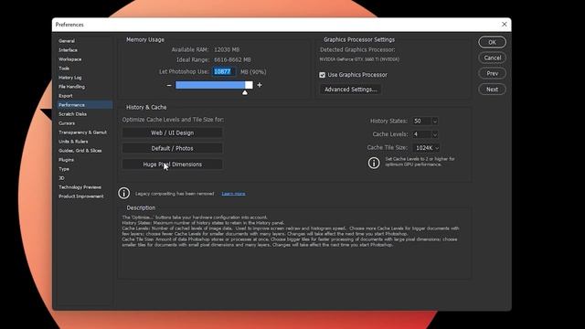Image resolution: width=585 pixels, height=329 pixels.
Task: Open Product Improvement preferences
Action: click(81, 196)
